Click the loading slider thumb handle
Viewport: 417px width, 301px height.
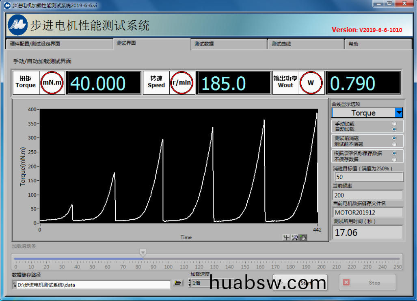tap(143, 253)
